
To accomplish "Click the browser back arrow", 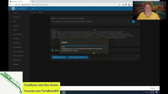I will pyautogui.click(x=10, y=5).
